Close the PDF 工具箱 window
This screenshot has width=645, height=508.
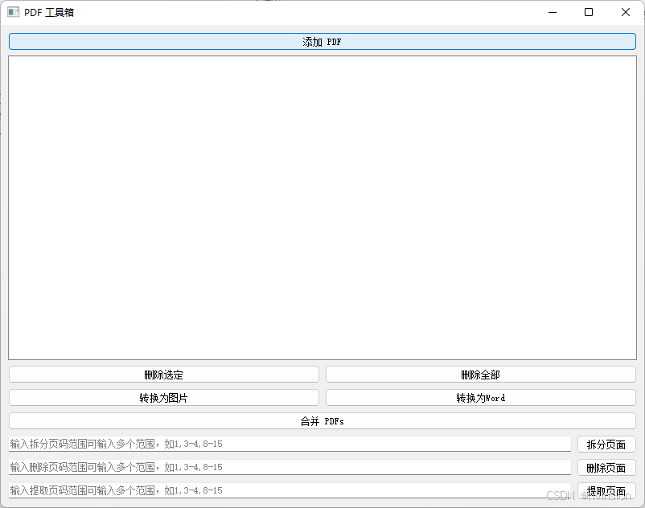pos(625,12)
